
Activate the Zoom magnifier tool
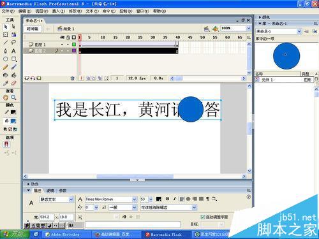pos(13,98)
